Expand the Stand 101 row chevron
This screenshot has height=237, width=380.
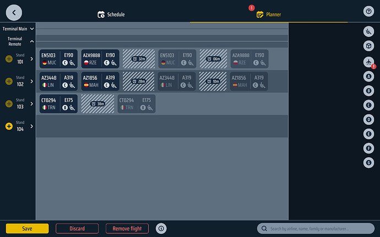click(32, 59)
